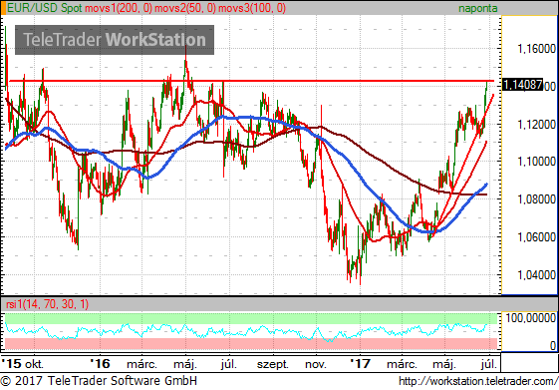Click the EUR/USD Spot chart title

[x=45, y=8]
